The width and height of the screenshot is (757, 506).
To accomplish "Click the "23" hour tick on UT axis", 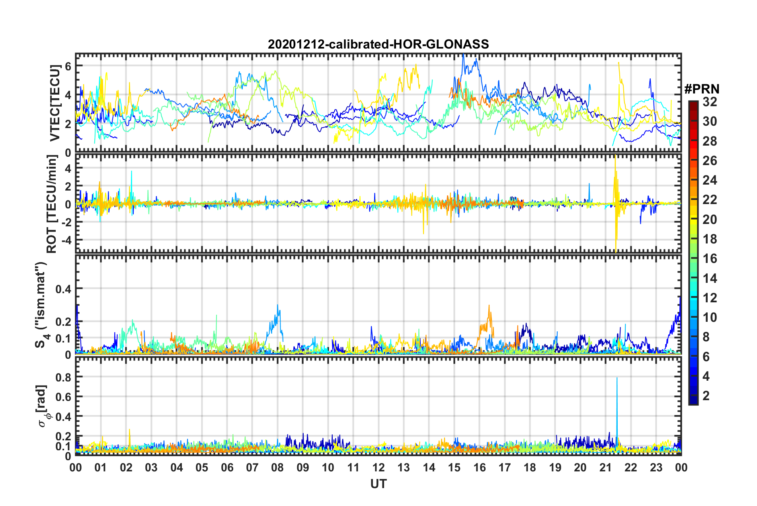I will (x=656, y=467).
